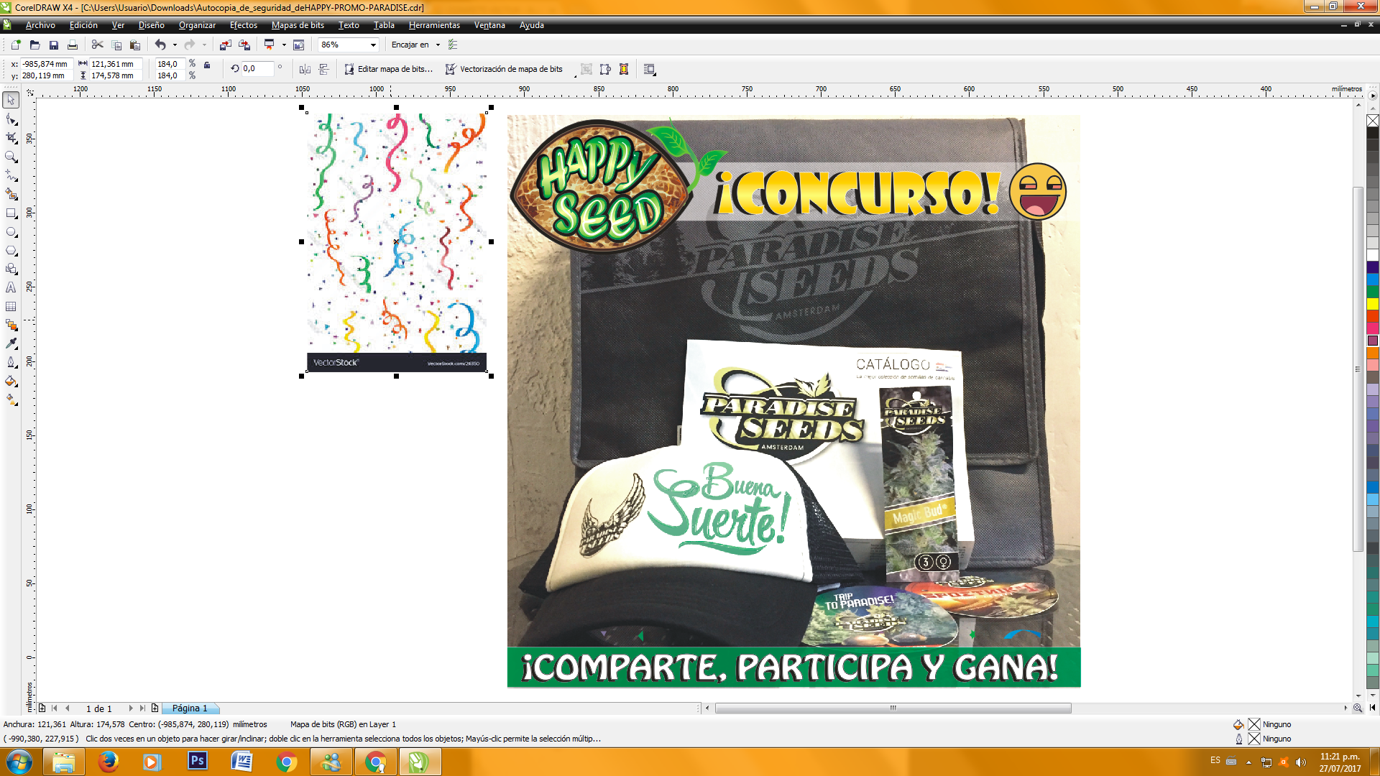Switch to the Página 1 tab
1380x776 pixels.
(190, 708)
